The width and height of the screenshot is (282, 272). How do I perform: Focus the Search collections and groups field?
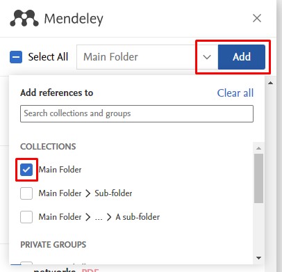pyautogui.click(x=137, y=113)
